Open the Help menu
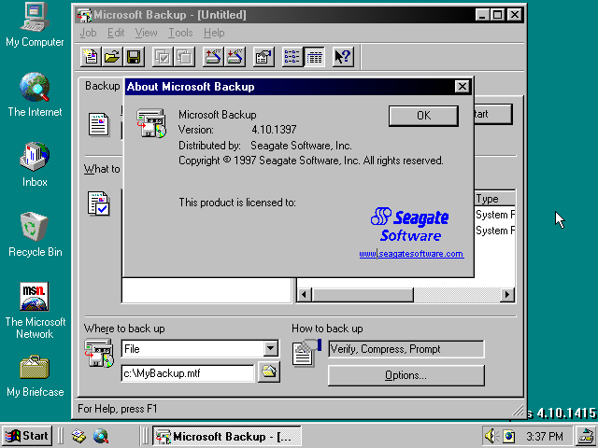This screenshot has width=598, height=448. 214,33
